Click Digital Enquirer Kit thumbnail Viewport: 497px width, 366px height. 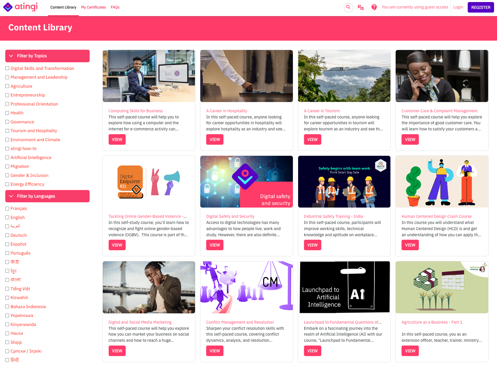click(149, 182)
